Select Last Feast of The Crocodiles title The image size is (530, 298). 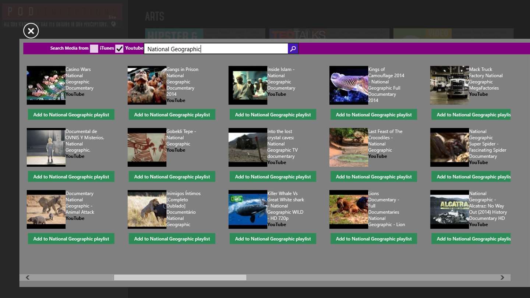coord(385,141)
